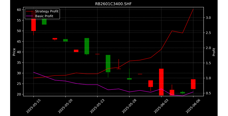Click the chart title RB2601C3400.SHF
This screenshot has height=116, width=228.
[x=113, y=4]
